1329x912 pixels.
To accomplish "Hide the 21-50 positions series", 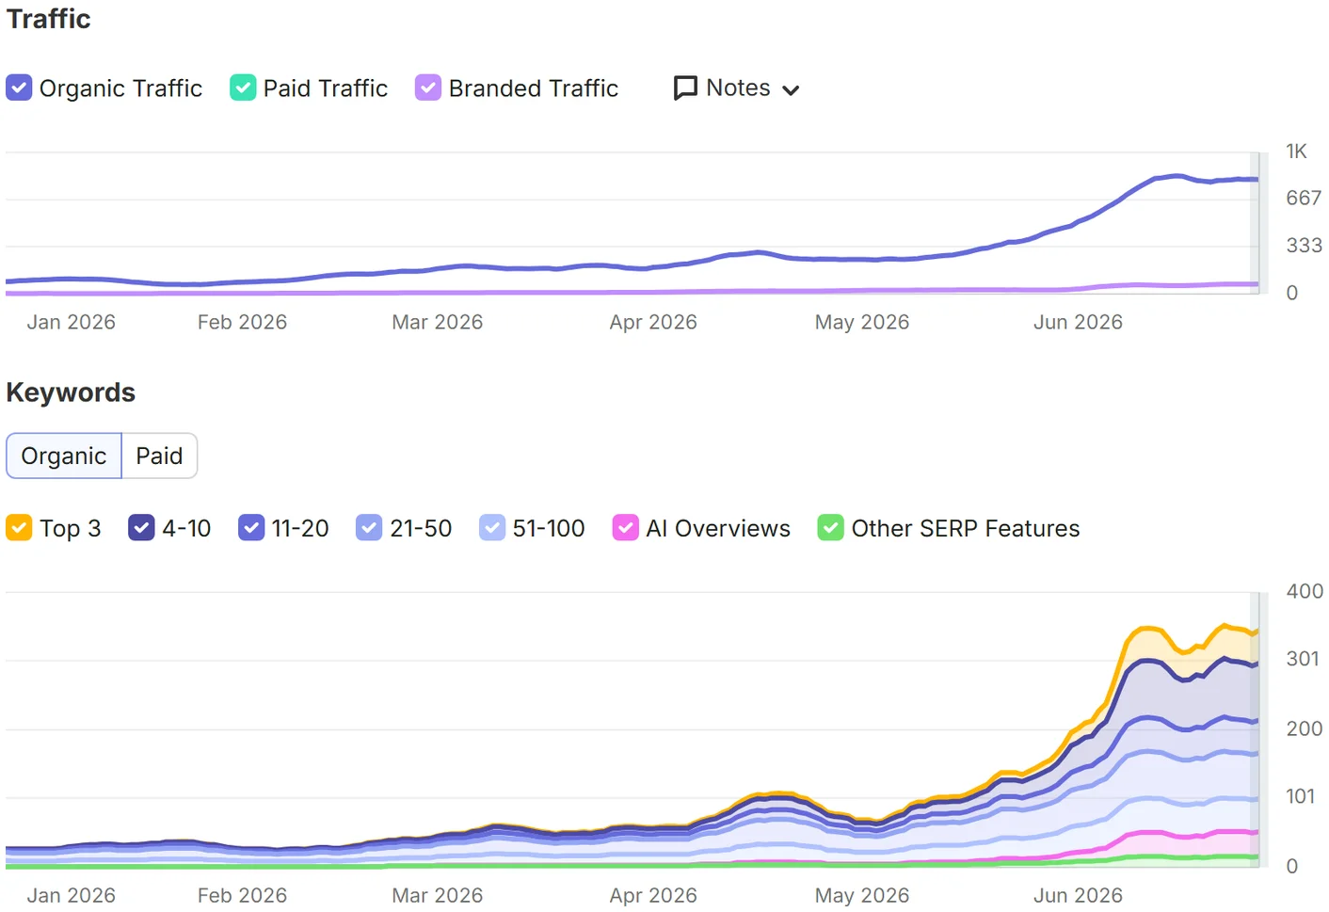I will coord(369,528).
